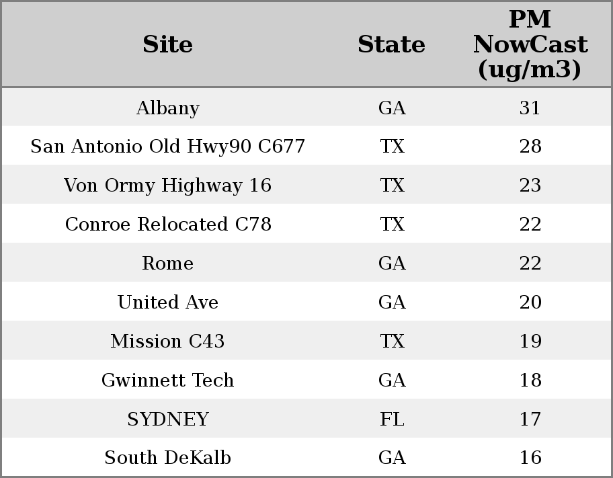Select the South DeKalb site
Viewport: 613px width, 478px height.
pyautogui.click(x=167, y=458)
